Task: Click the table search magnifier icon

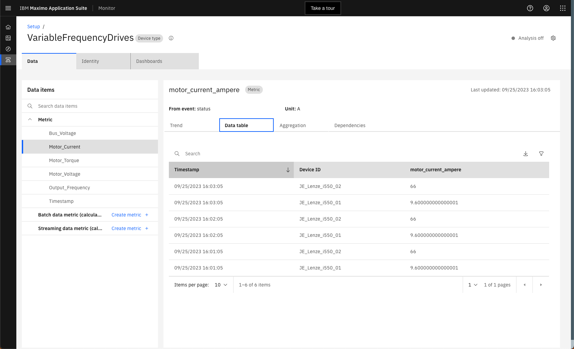Action: click(x=177, y=154)
